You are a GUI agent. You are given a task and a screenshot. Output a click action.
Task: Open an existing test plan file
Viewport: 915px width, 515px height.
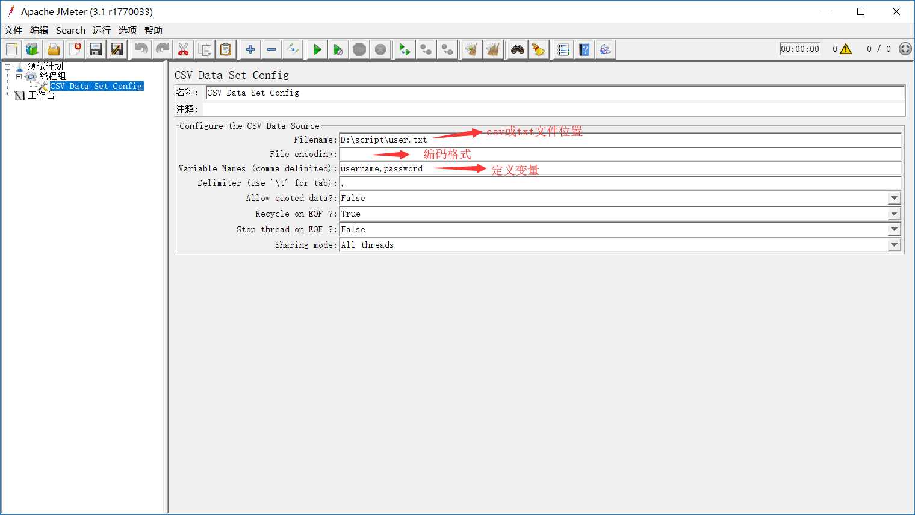[54, 49]
